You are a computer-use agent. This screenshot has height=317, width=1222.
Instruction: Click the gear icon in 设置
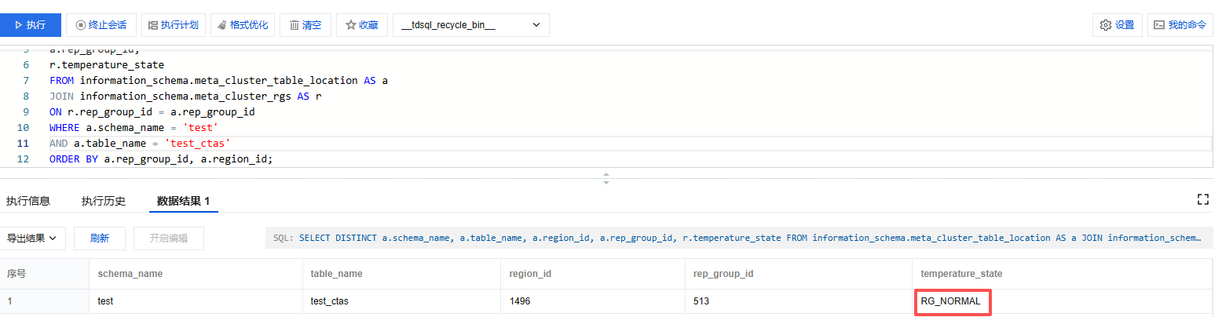coord(1106,25)
